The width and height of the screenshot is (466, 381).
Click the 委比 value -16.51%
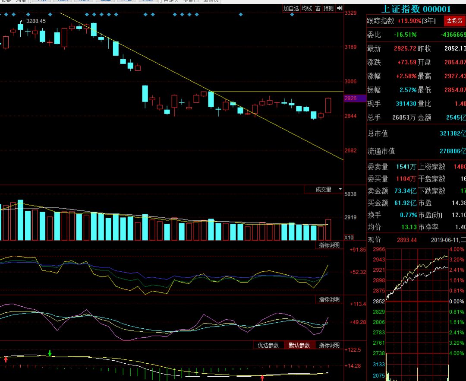click(x=405, y=35)
